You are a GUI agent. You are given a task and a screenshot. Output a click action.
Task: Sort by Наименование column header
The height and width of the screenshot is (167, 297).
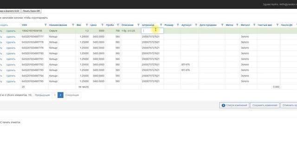pyautogui.click(x=58, y=25)
